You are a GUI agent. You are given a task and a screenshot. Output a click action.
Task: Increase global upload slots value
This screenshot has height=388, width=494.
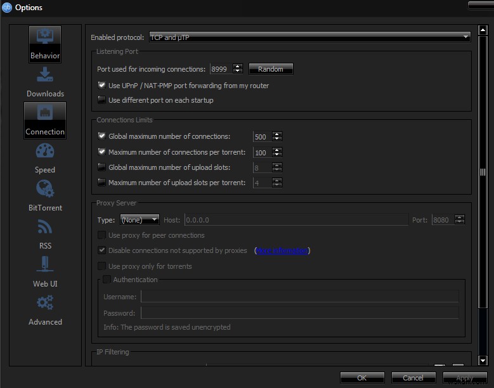tap(277, 165)
